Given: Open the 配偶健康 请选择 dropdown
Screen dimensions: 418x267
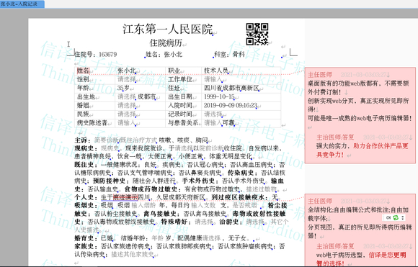Looking at the screenshot, I should coord(211,238).
